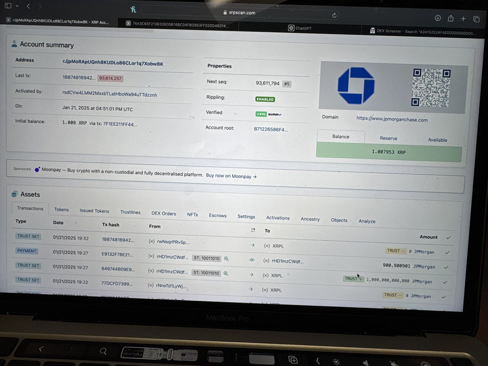Open the Ancestry tab
Image resolution: width=488 pixels, height=366 pixels.
coord(310,219)
